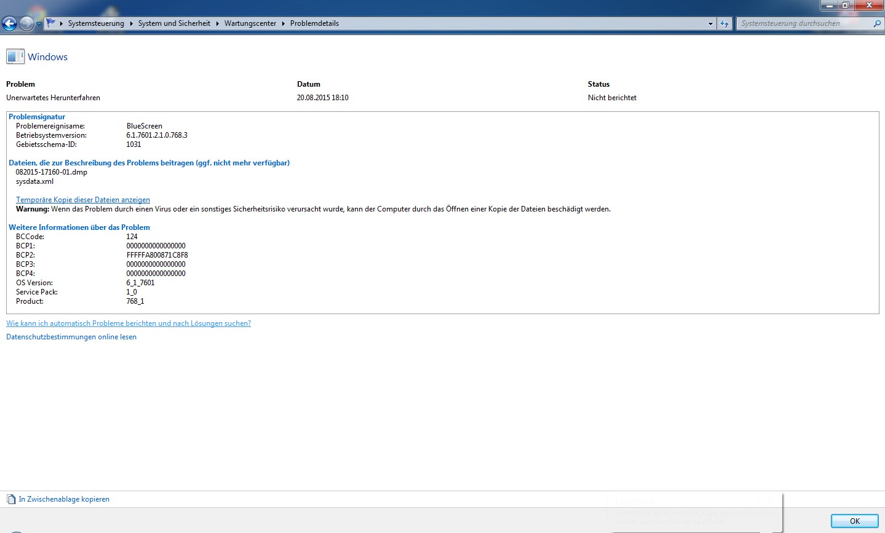Click Service Pack value 1_0
The height and width of the screenshot is (533, 885).
(x=132, y=292)
